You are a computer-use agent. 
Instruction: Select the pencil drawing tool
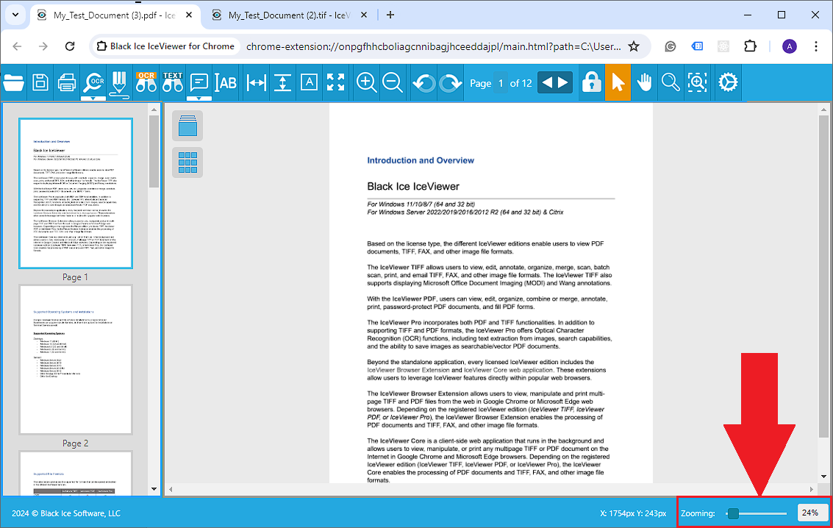click(x=120, y=84)
